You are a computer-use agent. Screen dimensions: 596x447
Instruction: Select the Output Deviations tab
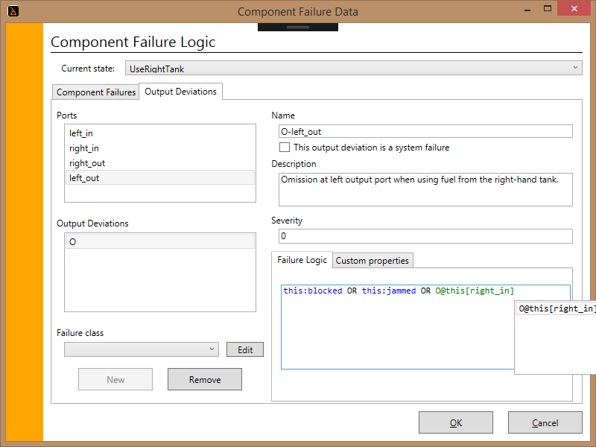(180, 92)
